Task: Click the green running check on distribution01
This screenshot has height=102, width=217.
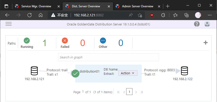Action: click(x=75, y=74)
